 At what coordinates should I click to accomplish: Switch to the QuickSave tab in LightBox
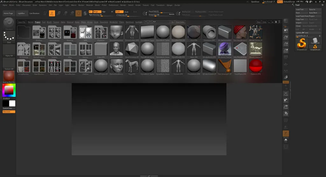(x=130, y=22)
